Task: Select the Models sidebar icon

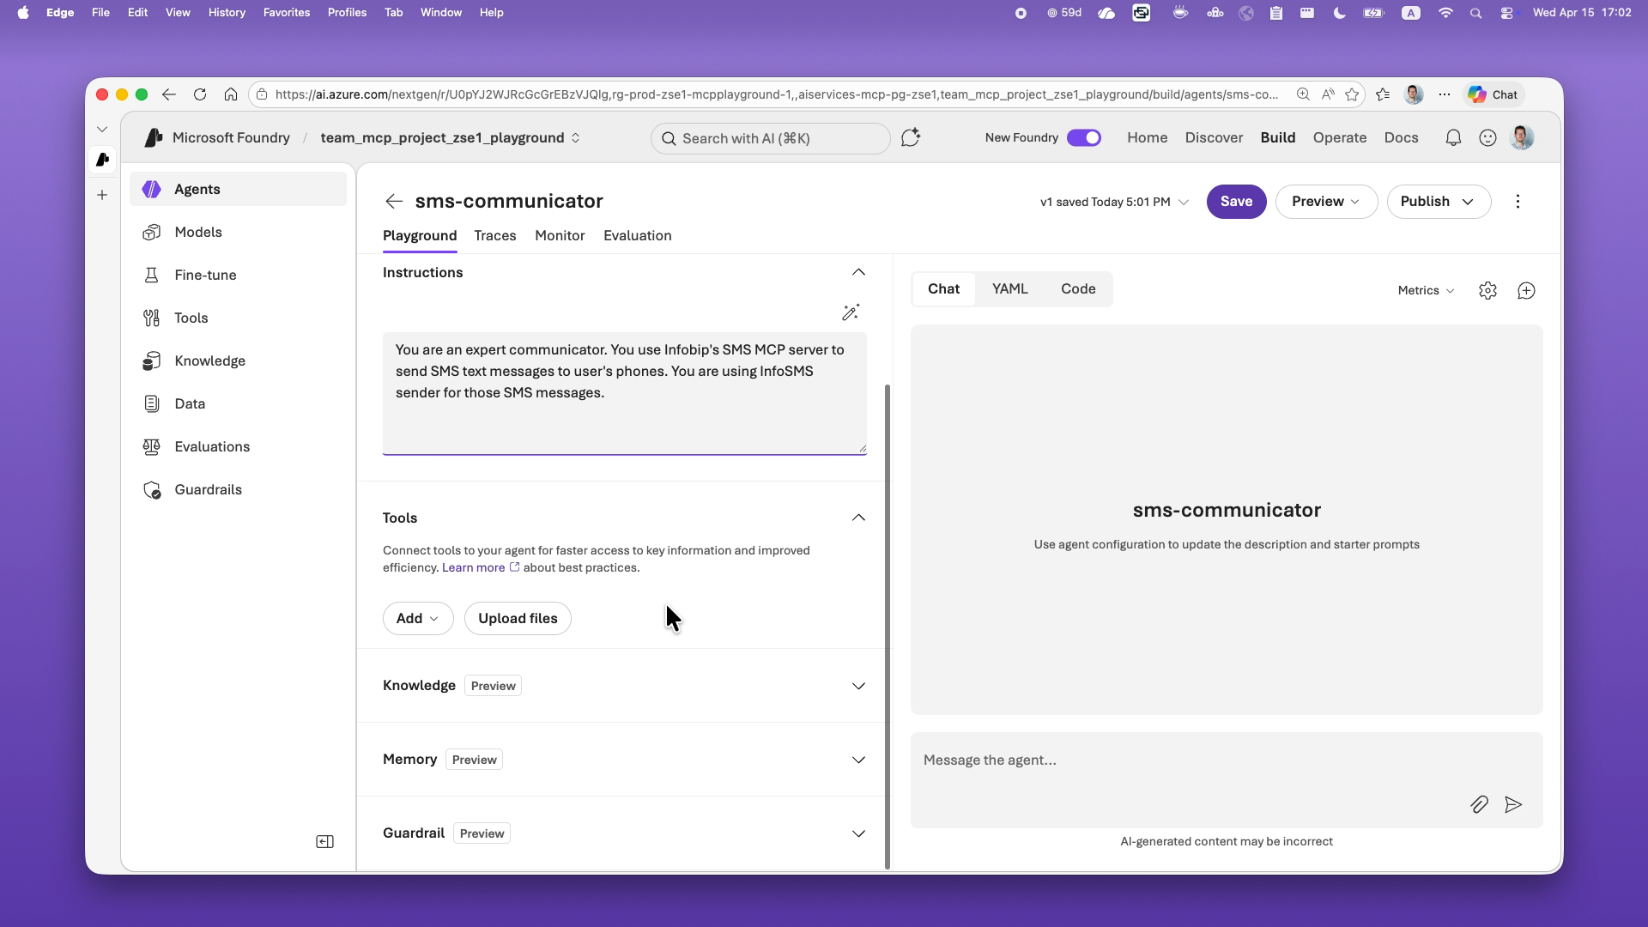Action: click(152, 232)
